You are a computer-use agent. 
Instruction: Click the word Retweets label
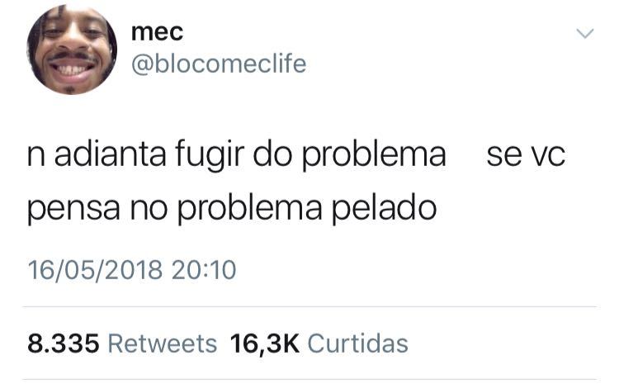click(x=163, y=344)
